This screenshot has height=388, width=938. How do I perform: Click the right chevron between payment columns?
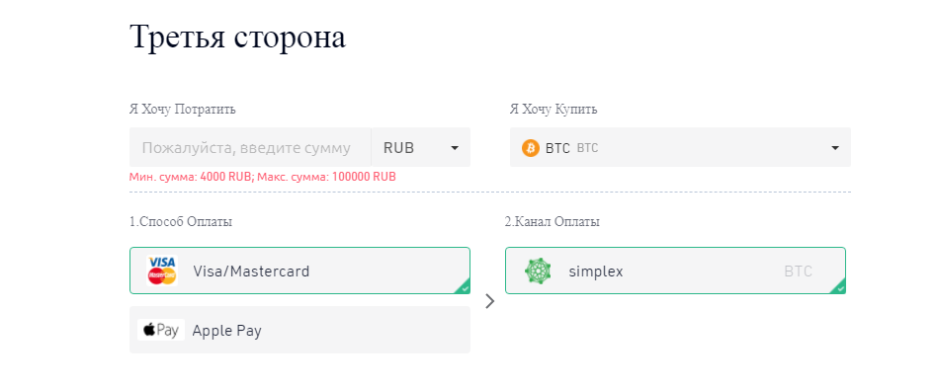pos(490,301)
